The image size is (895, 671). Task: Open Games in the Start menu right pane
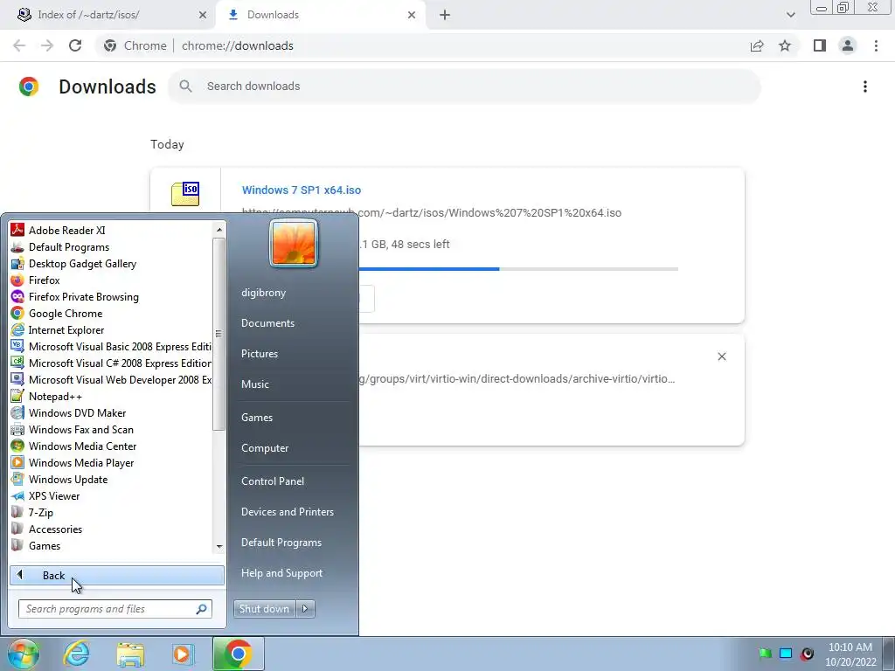coord(257,417)
